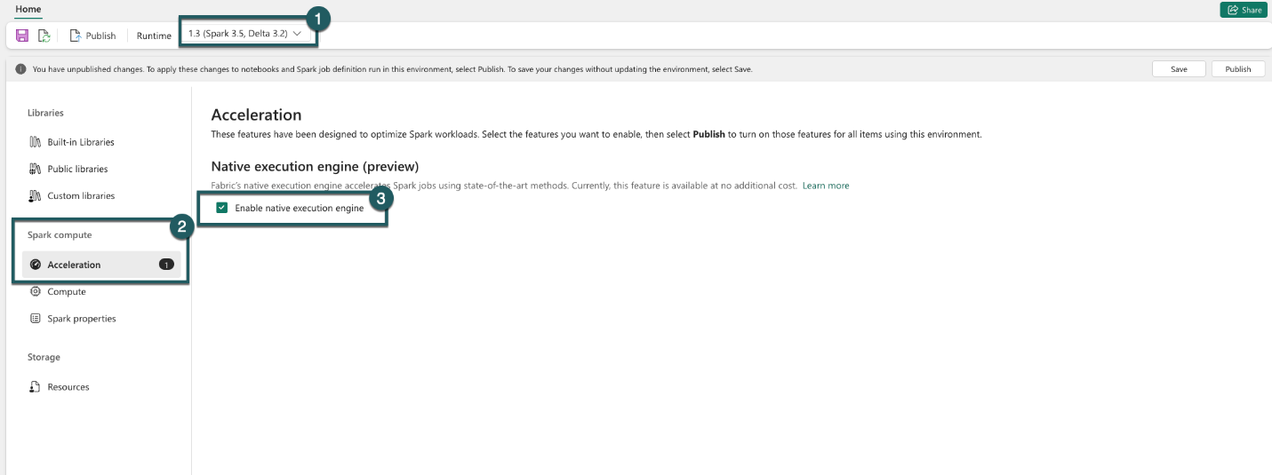1272x475 pixels.
Task: Open the Runtime 1.3 version dropdown
Action: coord(245,34)
